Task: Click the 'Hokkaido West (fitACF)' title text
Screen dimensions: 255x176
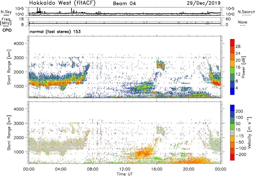Action: [62, 3]
